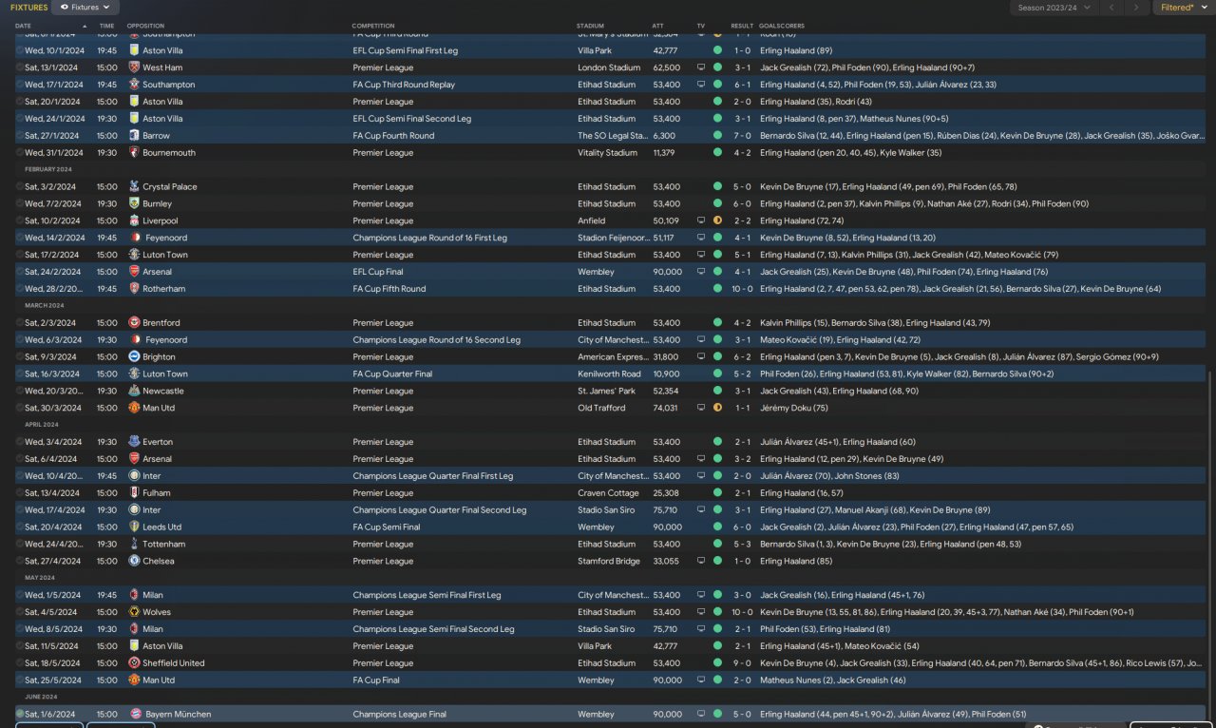Click the TV icon on the Liverpool row
The height and width of the screenshot is (728, 1216).
click(x=701, y=220)
